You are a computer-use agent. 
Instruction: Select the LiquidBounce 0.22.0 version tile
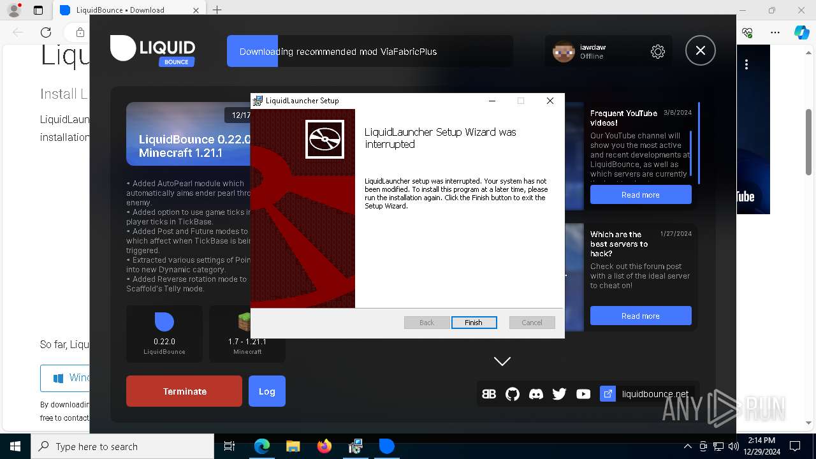tap(164, 334)
